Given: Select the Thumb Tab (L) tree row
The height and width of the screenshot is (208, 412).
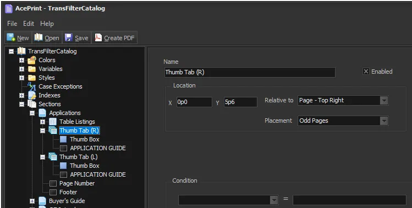Looking at the screenshot, I should [78, 157].
